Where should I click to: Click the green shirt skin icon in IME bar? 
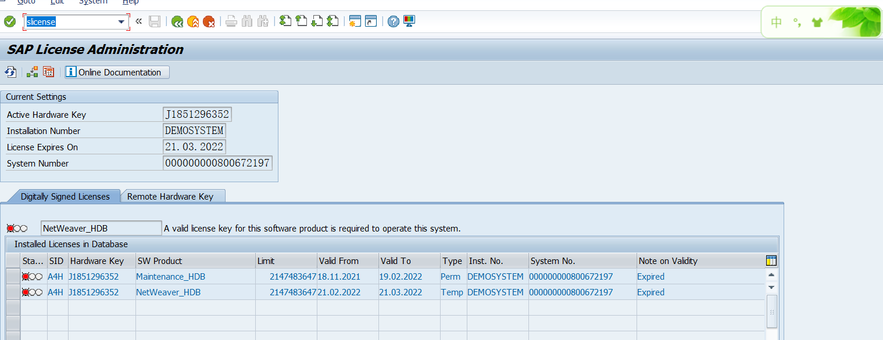(817, 23)
